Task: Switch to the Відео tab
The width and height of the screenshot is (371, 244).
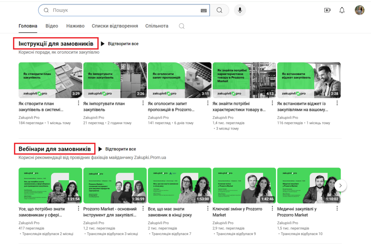Action: (52, 26)
